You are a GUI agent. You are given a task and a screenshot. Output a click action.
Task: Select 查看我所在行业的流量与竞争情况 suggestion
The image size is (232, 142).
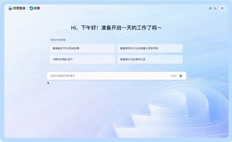[x=150, y=48]
